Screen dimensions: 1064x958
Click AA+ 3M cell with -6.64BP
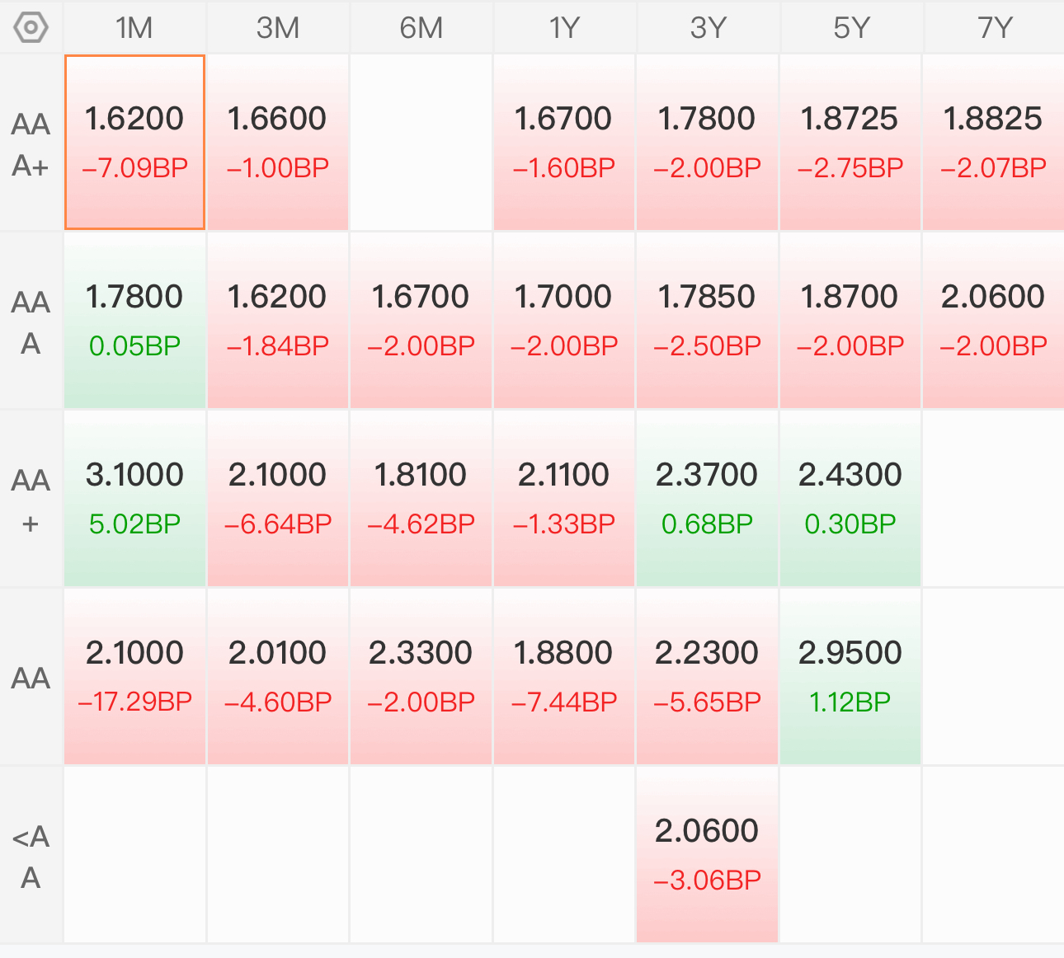tap(278, 499)
